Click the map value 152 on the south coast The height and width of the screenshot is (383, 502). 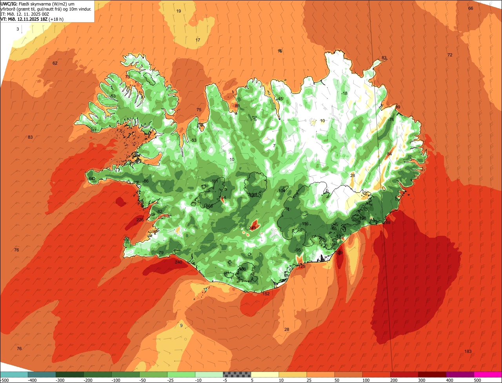(x=266, y=294)
